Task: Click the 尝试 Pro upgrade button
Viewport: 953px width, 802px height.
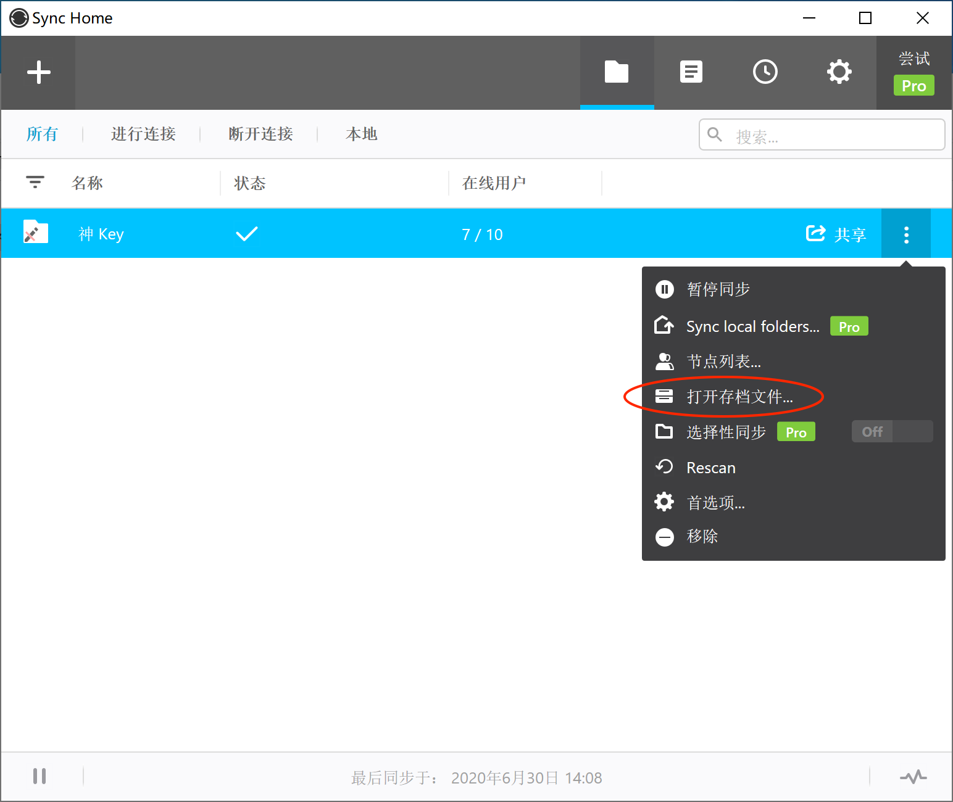Action: [x=914, y=73]
